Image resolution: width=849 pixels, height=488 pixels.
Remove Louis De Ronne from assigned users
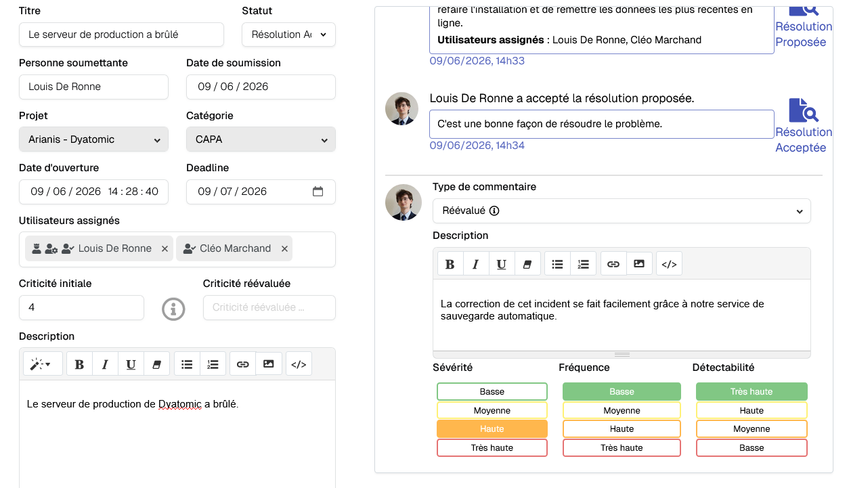click(x=165, y=249)
